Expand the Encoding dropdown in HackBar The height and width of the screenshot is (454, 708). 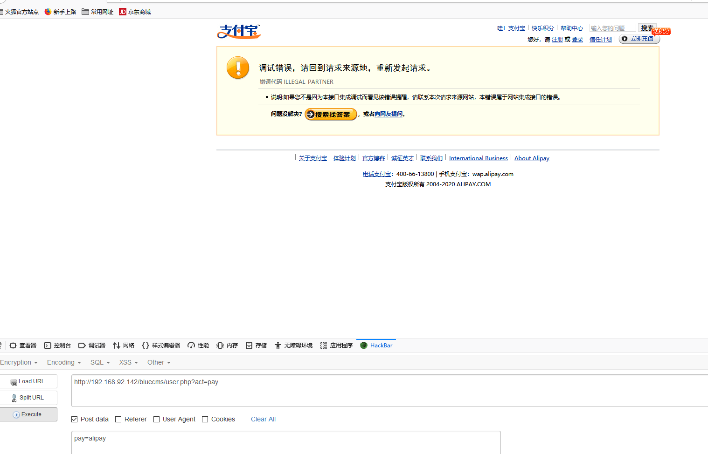pos(64,362)
